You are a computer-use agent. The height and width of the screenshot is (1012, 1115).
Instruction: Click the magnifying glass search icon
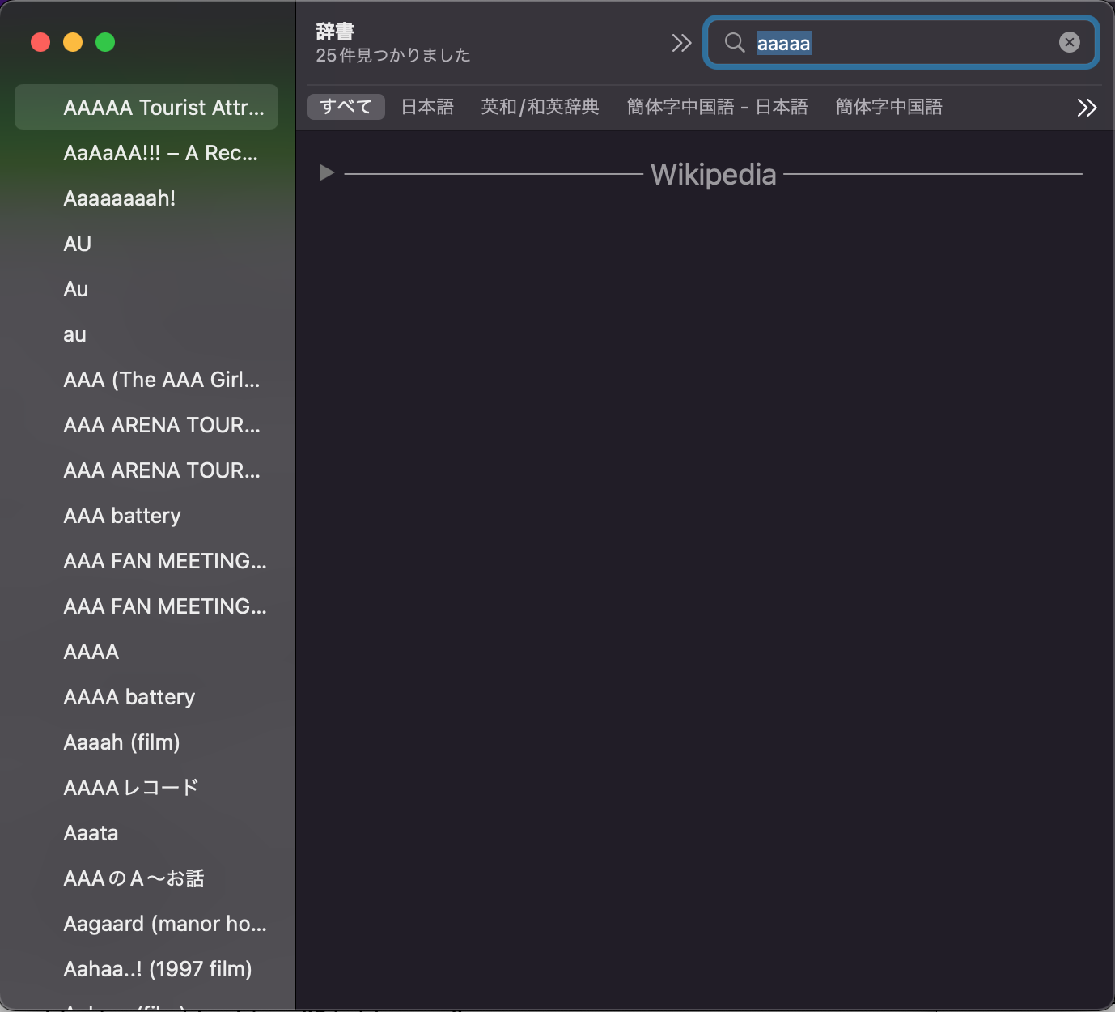(734, 42)
